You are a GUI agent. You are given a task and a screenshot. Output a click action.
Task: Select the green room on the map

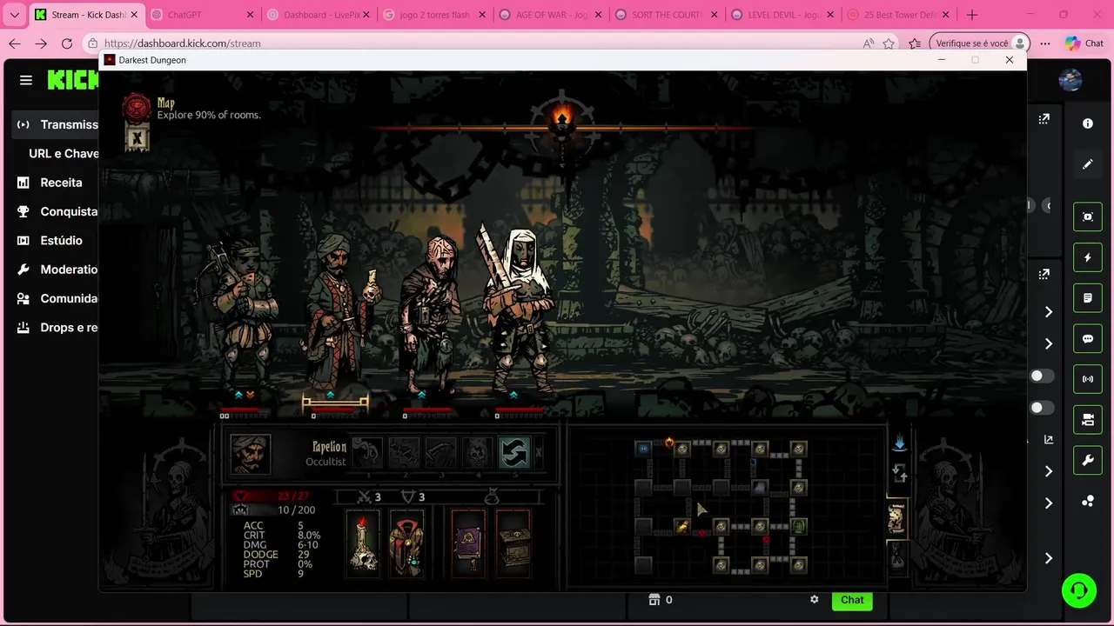798,526
